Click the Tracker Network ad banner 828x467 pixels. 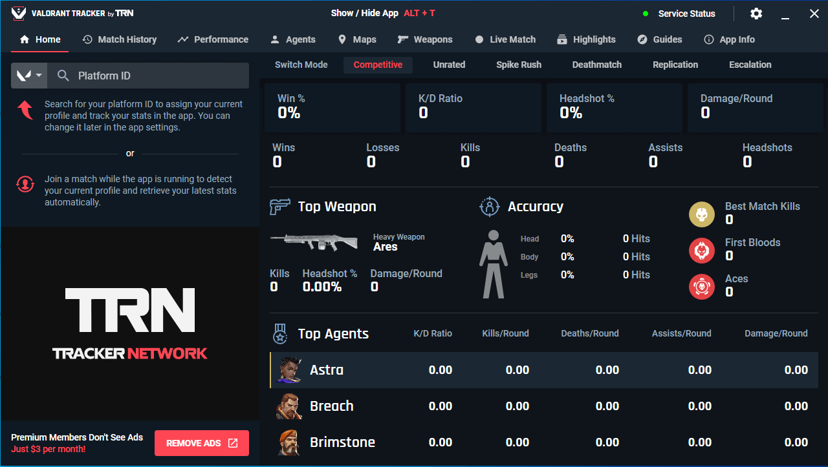[x=129, y=324]
